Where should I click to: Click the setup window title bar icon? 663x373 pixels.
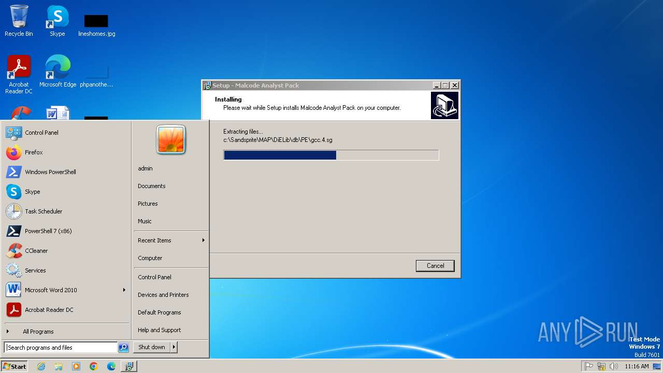[207, 85]
